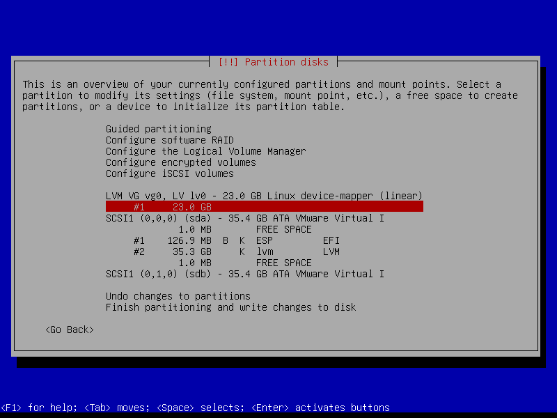This screenshot has height=418, width=557.
Task: Choose Undo changes to partitions
Action: [178, 296]
